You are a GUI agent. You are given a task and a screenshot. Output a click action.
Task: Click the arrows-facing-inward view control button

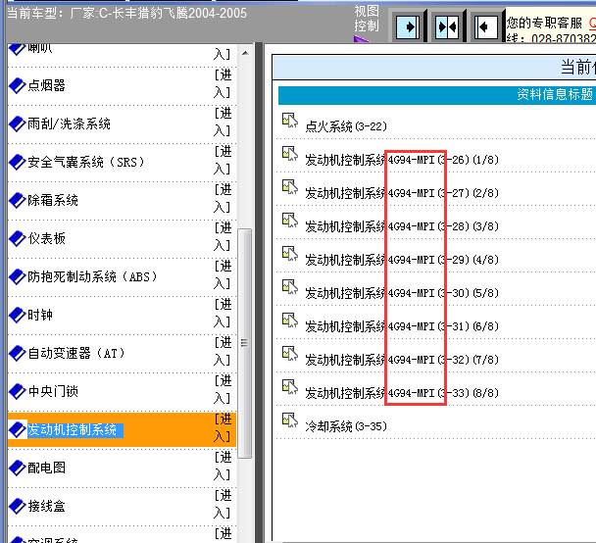point(447,27)
